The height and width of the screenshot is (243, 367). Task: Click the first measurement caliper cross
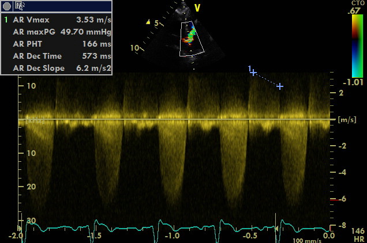[x=253, y=73]
